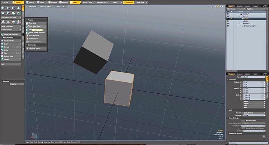Open the More Transforms dropdown

point(11,27)
